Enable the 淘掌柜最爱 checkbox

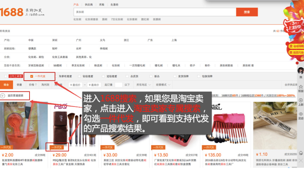56,76
